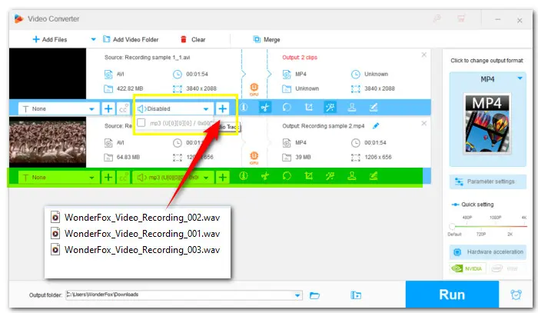
Task: Select the black first video thumbnail
Action: 48,74
